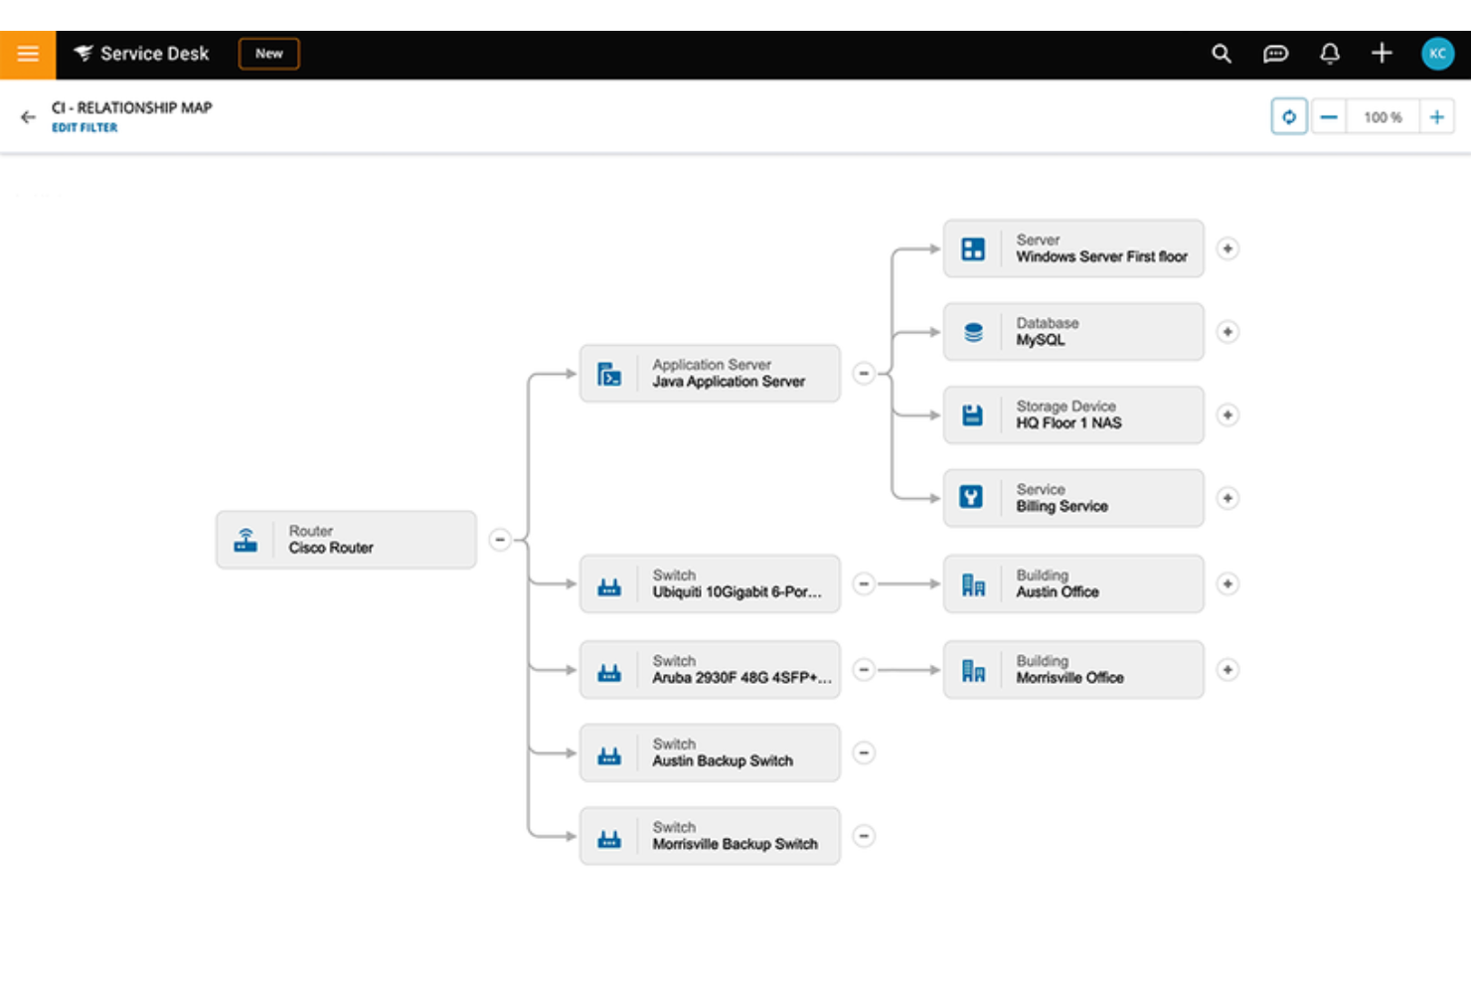
Task: Expand the MySQL Database relationships
Action: point(1228,332)
